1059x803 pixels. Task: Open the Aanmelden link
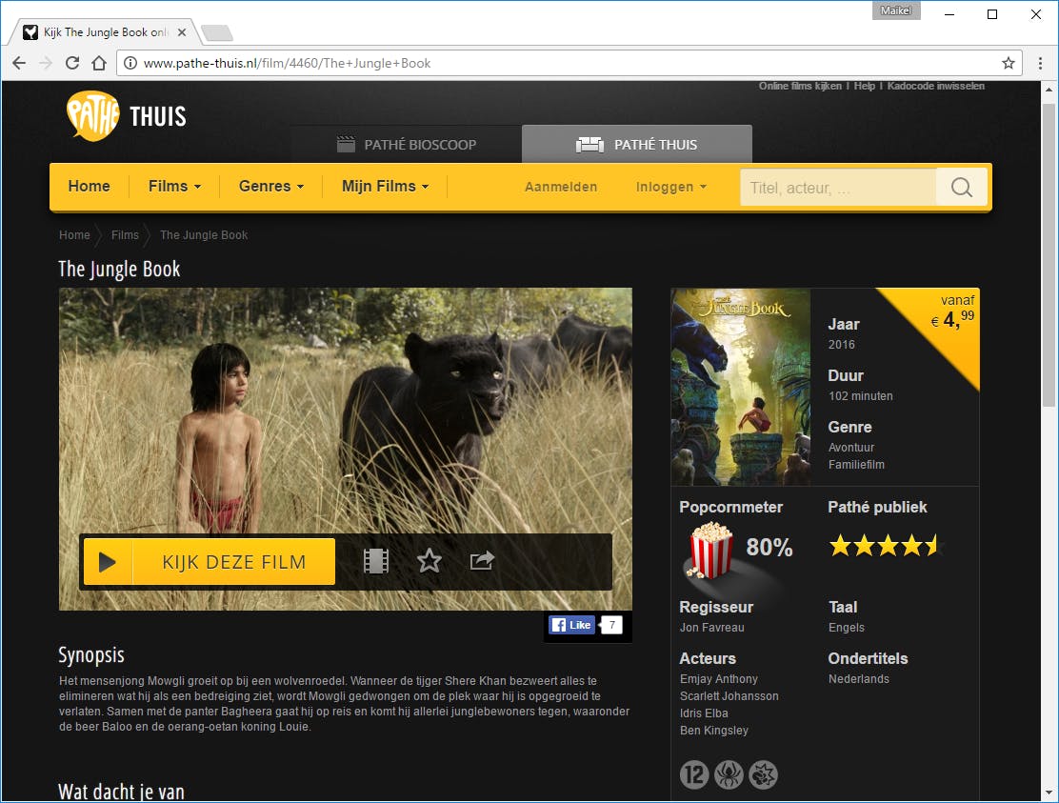point(560,187)
